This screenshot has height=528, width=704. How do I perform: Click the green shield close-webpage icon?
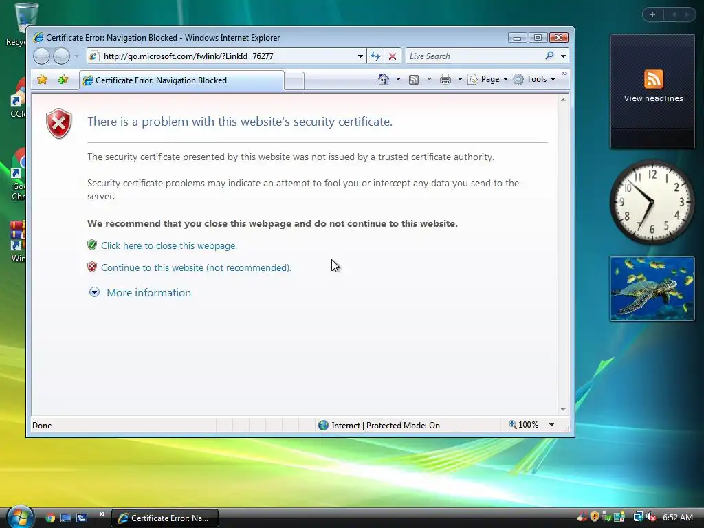(92, 245)
